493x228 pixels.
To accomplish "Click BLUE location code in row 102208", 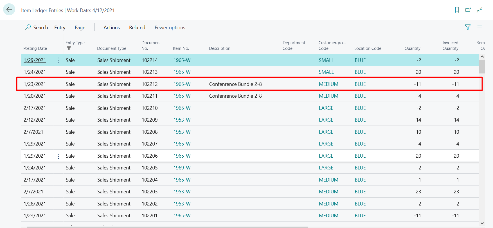I will [360, 132].
